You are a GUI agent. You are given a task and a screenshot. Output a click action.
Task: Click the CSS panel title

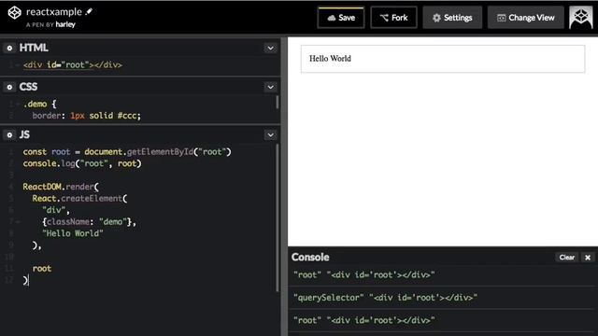click(28, 87)
